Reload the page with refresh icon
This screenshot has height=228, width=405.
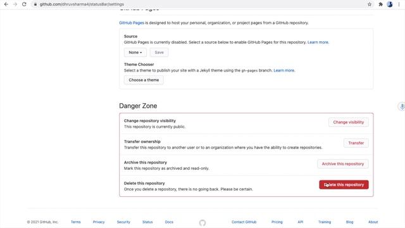24,4
